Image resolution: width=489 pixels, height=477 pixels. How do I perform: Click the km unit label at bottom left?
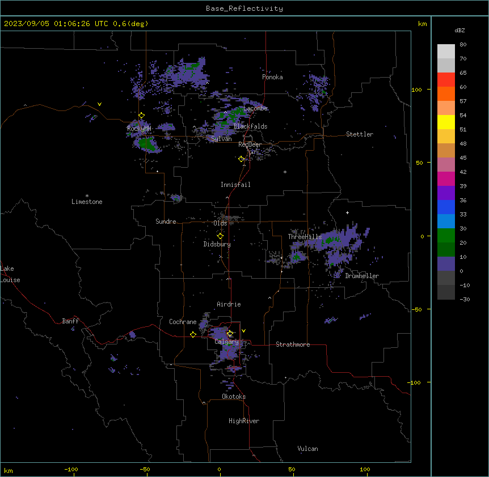pyautogui.click(x=9, y=470)
